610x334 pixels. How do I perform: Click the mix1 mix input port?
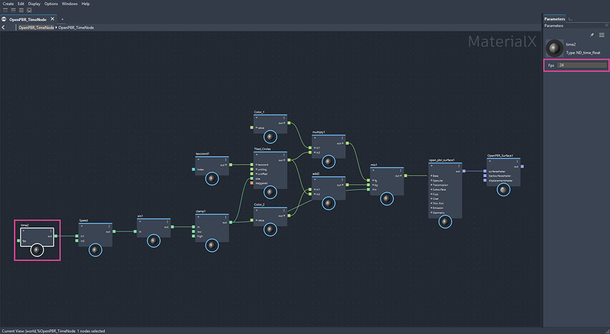click(368, 190)
